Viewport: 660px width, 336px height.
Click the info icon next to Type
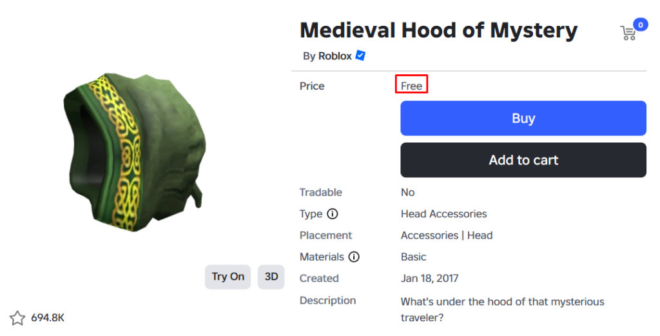click(333, 214)
